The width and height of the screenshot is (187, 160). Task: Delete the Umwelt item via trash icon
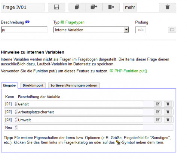tap(168, 120)
